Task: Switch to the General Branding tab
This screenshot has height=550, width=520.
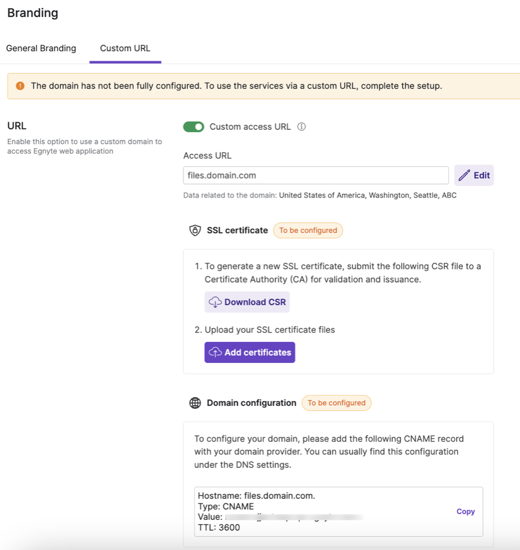Action: point(41,48)
